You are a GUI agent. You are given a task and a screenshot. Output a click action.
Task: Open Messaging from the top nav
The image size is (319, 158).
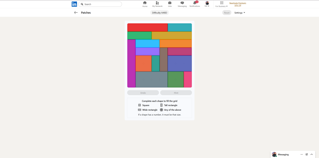tap(182, 4)
